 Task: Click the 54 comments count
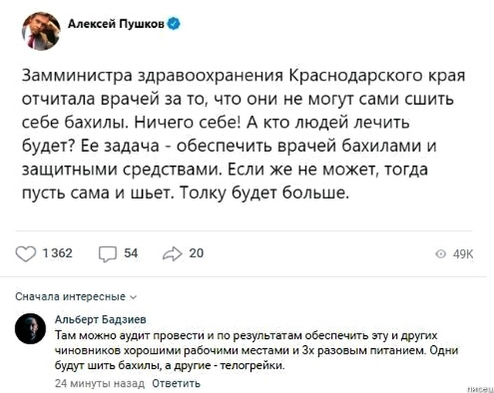tap(130, 253)
